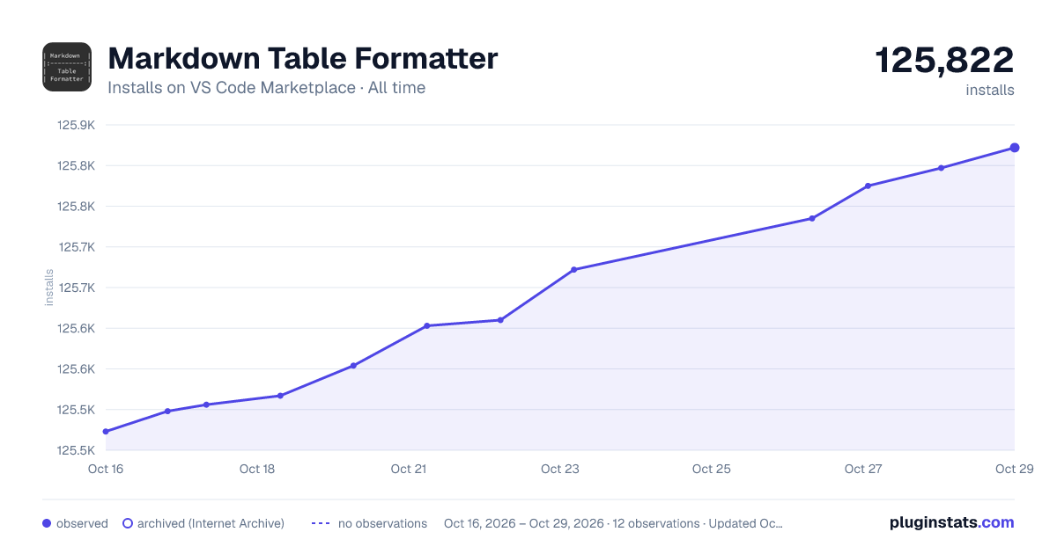Click the Oct 16 axis label

point(106,469)
